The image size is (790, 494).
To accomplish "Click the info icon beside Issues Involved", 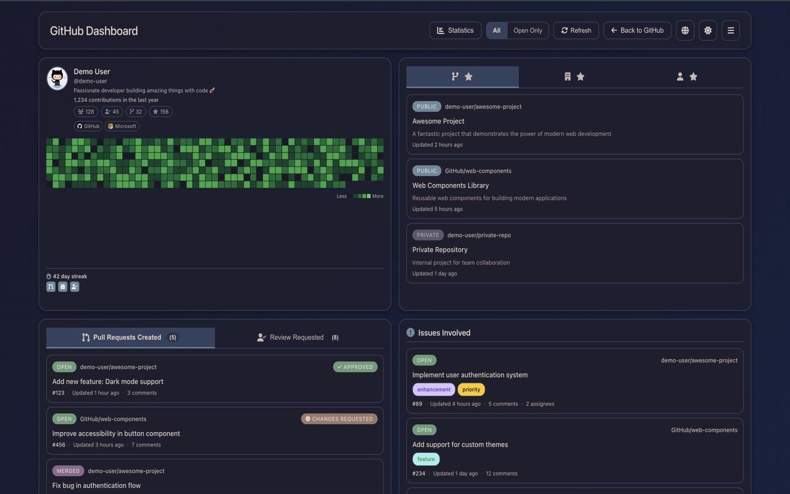I will point(410,332).
